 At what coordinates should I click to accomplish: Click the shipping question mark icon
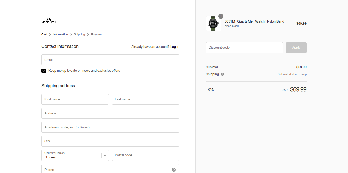(x=222, y=74)
